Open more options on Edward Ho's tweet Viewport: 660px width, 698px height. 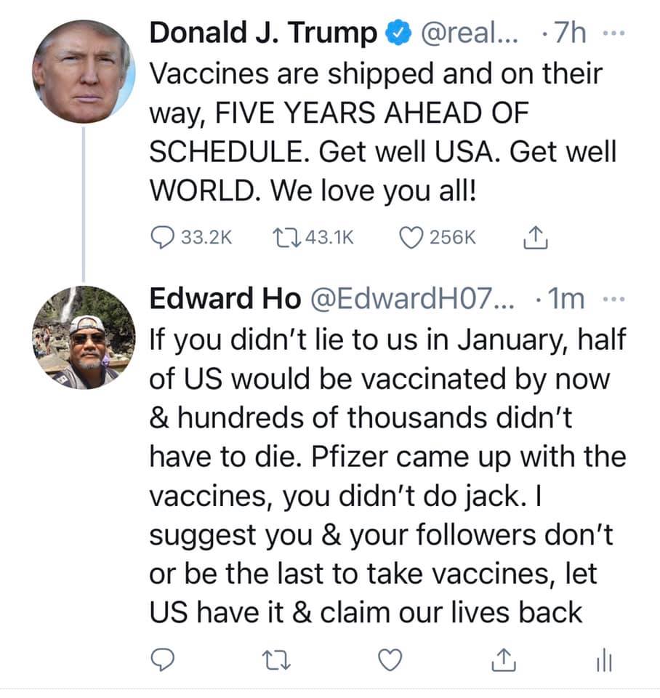point(613,298)
